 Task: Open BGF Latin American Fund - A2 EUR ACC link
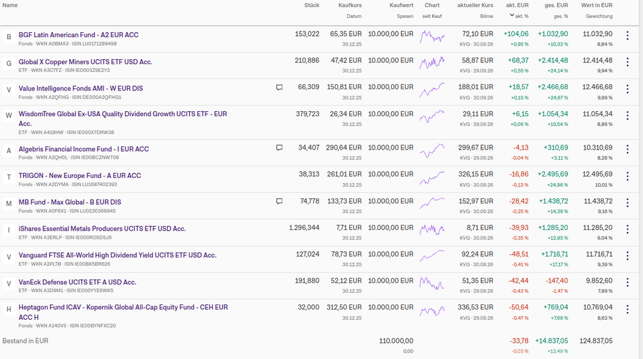(x=78, y=35)
